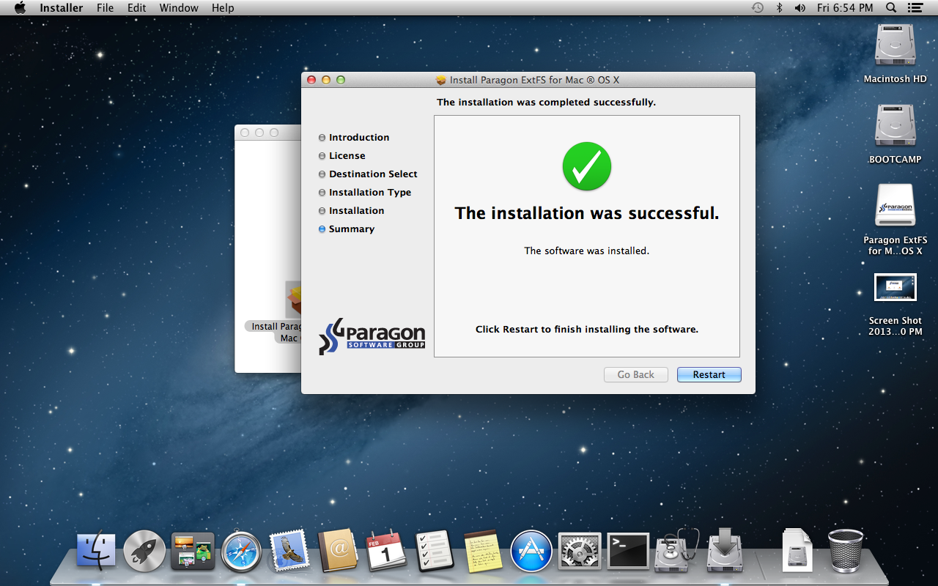Open the Installer menu
938x586 pixels.
coord(61,8)
